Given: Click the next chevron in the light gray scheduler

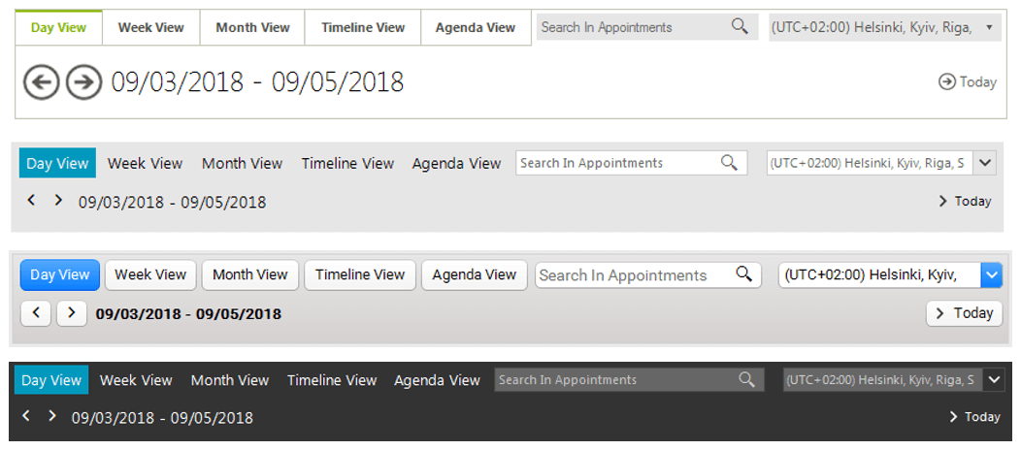Looking at the screenshot, I should (58, 201).
